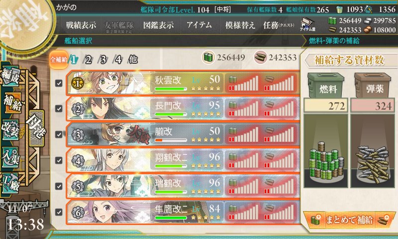Uncheck the checkbox for 秋雲改
The height and width of the screenshot is (239, 398).
tap(59, 83)
